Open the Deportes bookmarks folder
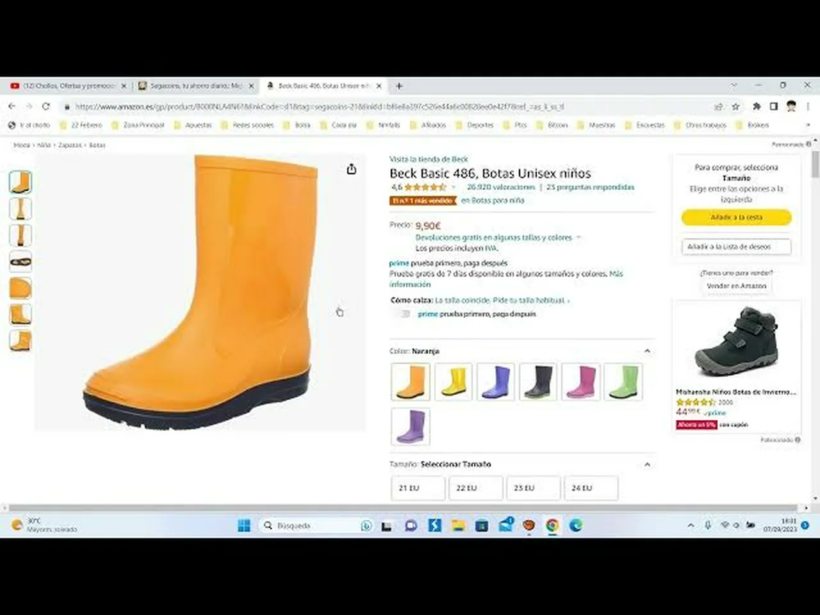Screen dimensions: 820x615 coord(475,125)
